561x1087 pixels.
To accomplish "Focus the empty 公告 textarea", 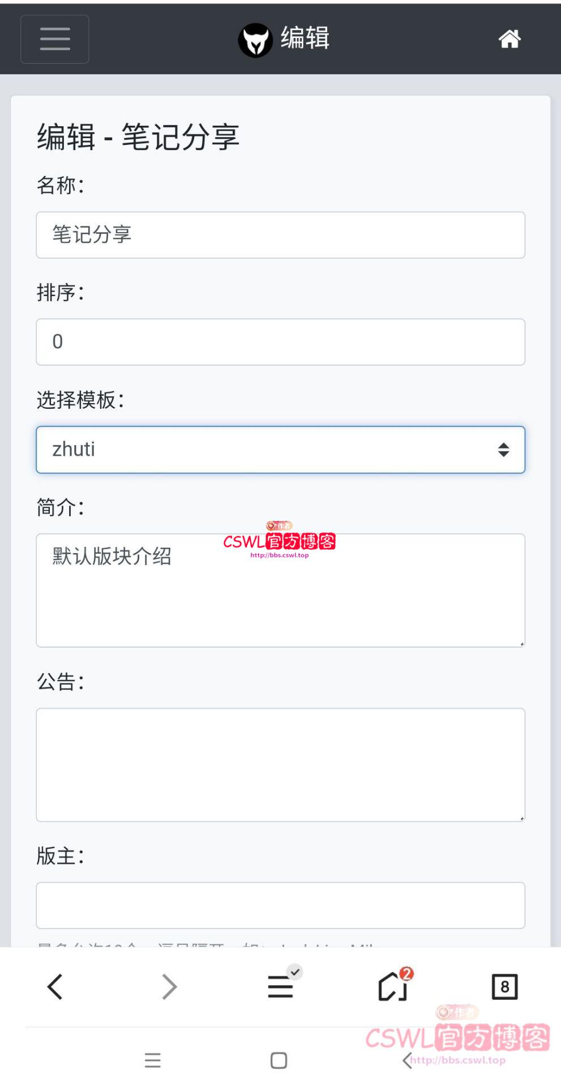I will click(280, 764).
